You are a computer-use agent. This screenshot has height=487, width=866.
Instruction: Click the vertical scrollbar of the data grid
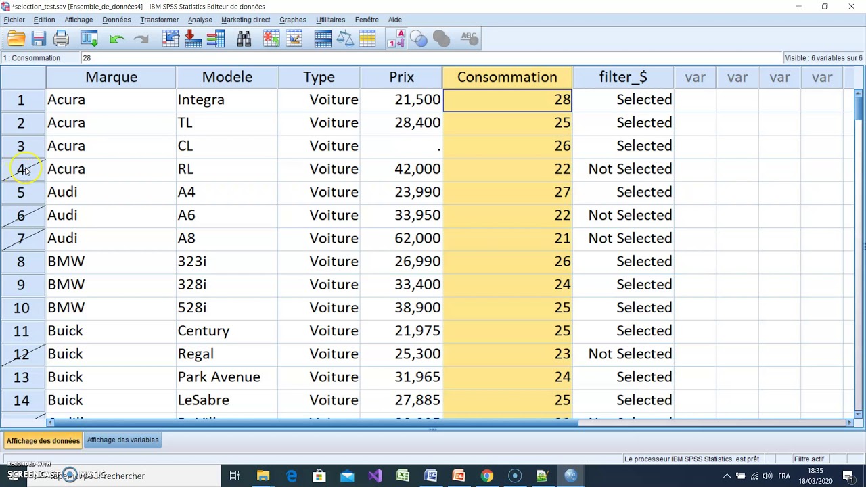tap(859, 254)
